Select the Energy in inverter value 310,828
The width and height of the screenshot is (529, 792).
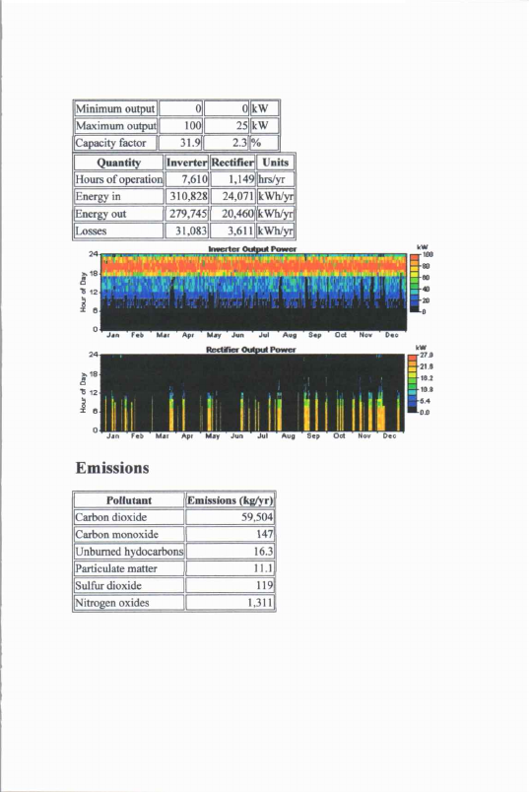click(186, 196)
